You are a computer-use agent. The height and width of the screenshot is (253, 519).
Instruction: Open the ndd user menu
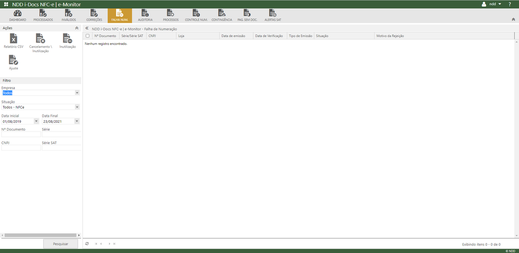click(x=493, y=4)
